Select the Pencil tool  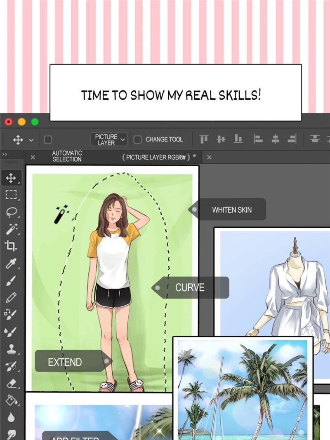point(11,297)
